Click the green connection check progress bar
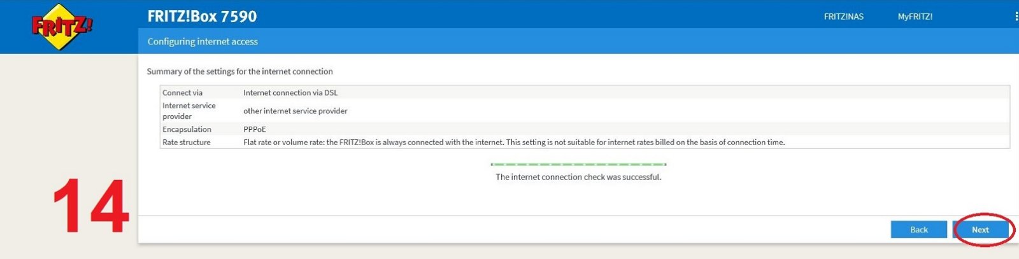Image resolution: width=1019 pixels, height=259 pixels. click(578, 164)
